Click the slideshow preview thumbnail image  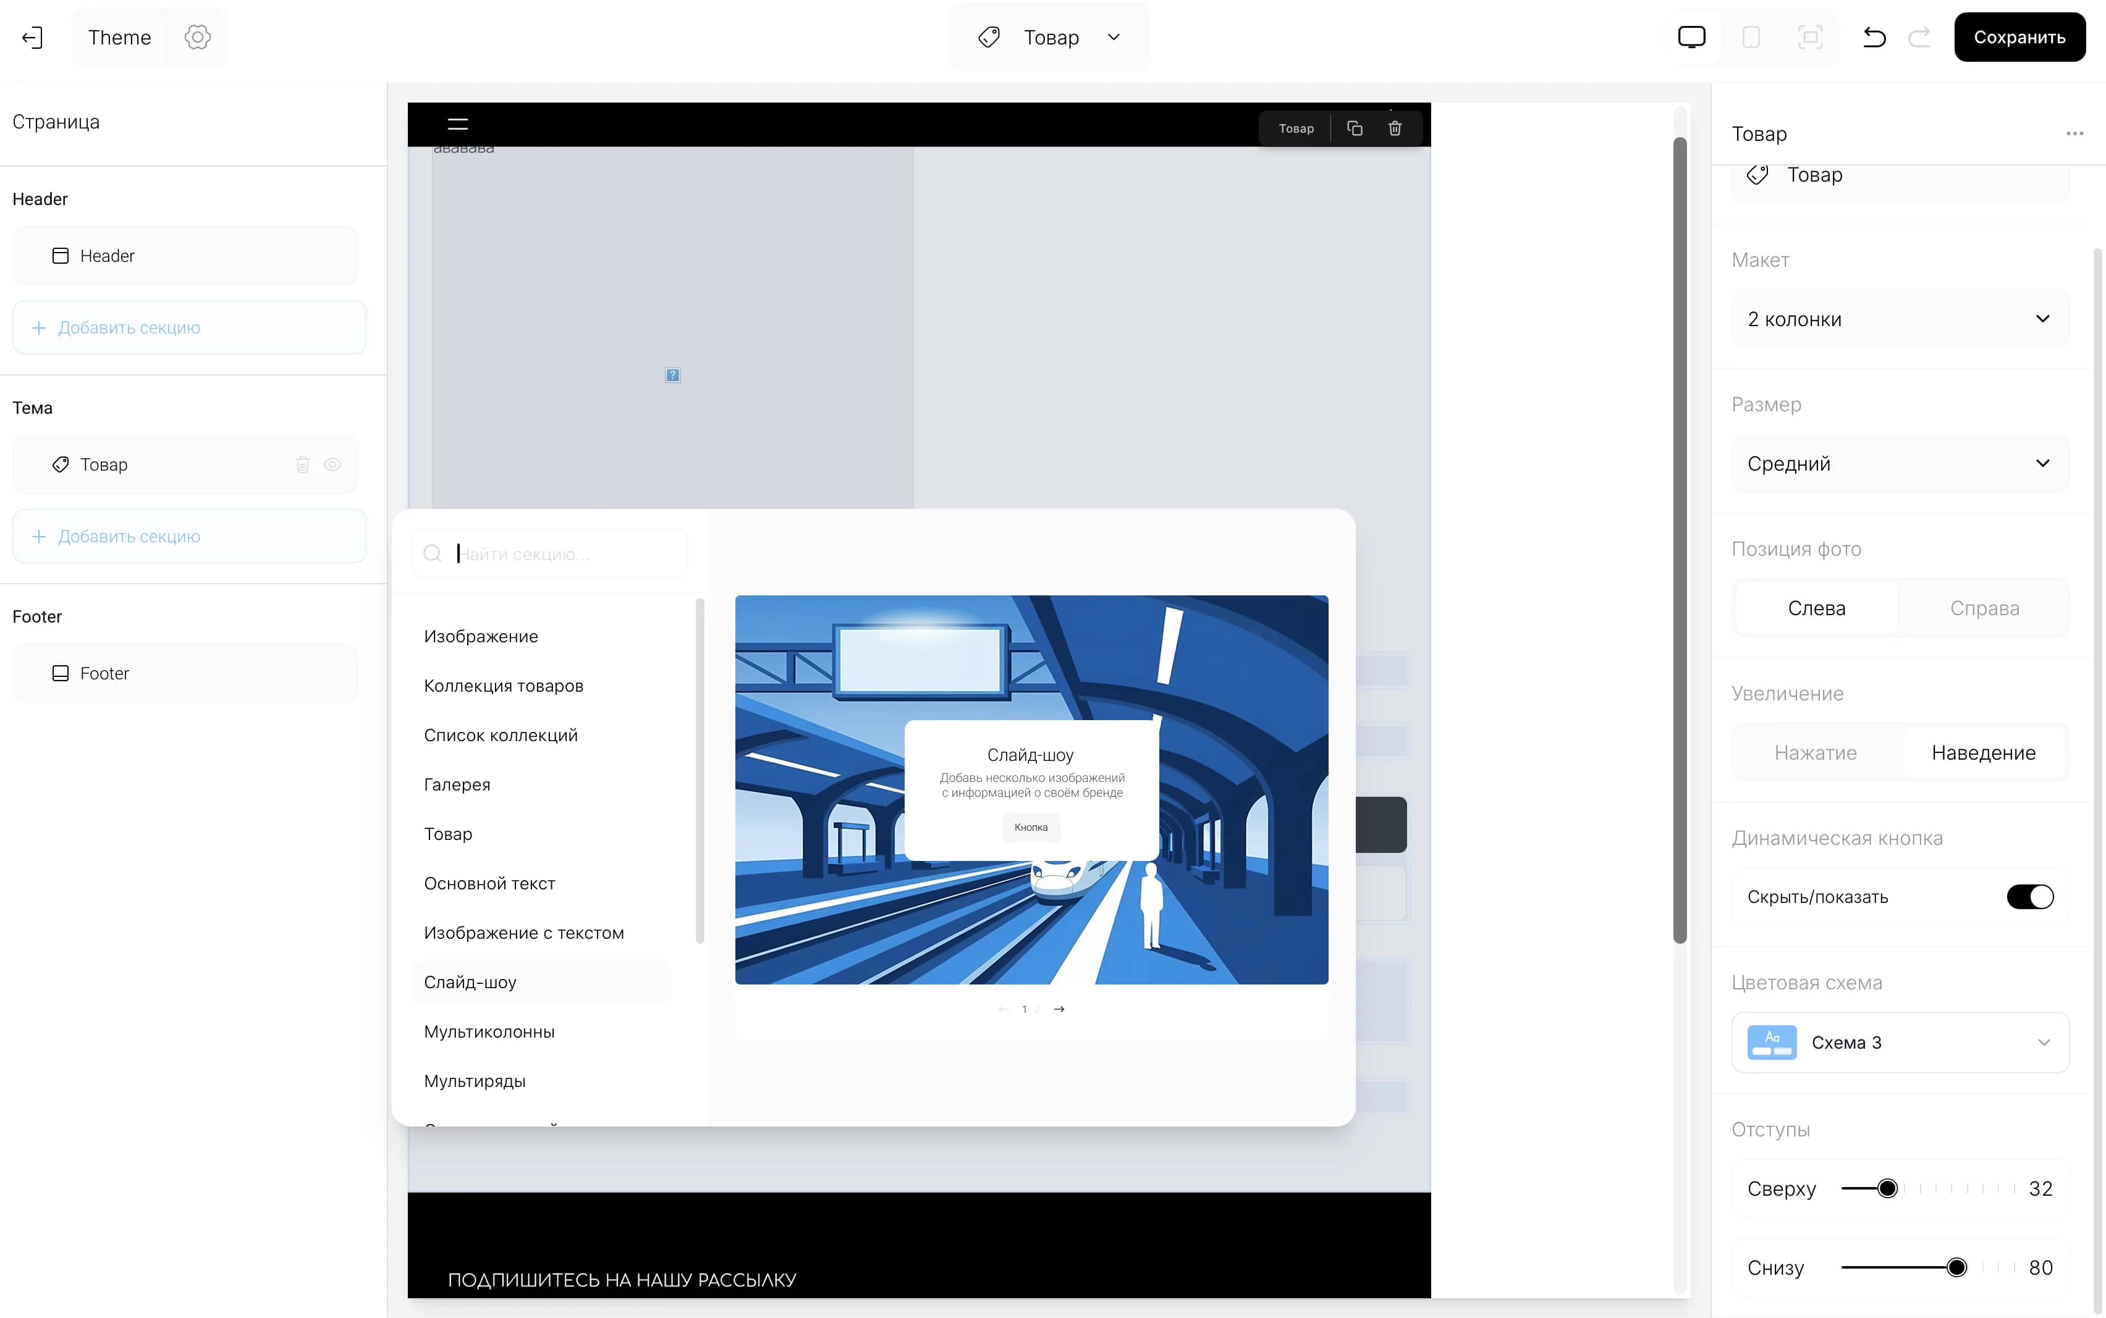[1031, 790]
